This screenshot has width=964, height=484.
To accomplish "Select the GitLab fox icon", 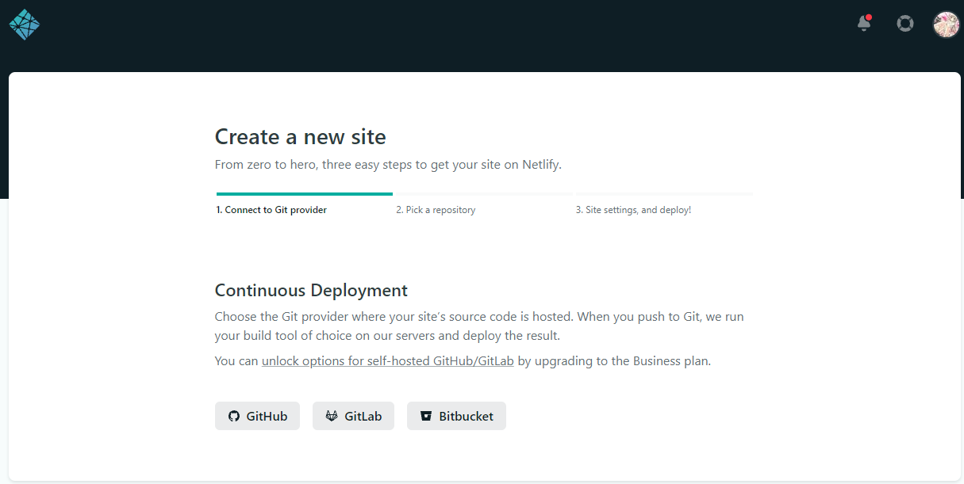I will [332, 415].
